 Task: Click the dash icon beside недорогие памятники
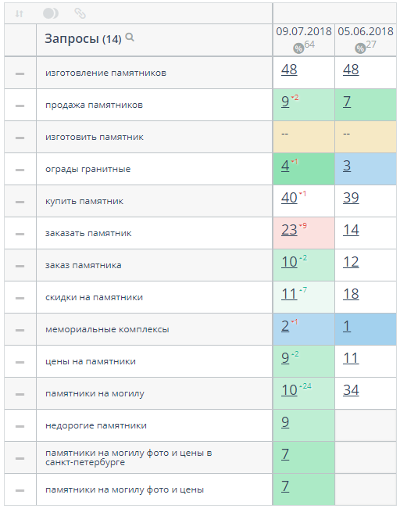[20, 426]
